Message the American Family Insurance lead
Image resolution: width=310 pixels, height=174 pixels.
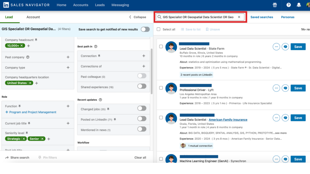[285, 118]
